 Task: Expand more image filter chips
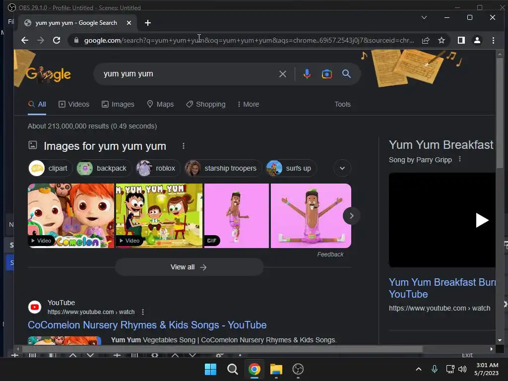pos(342,168)
